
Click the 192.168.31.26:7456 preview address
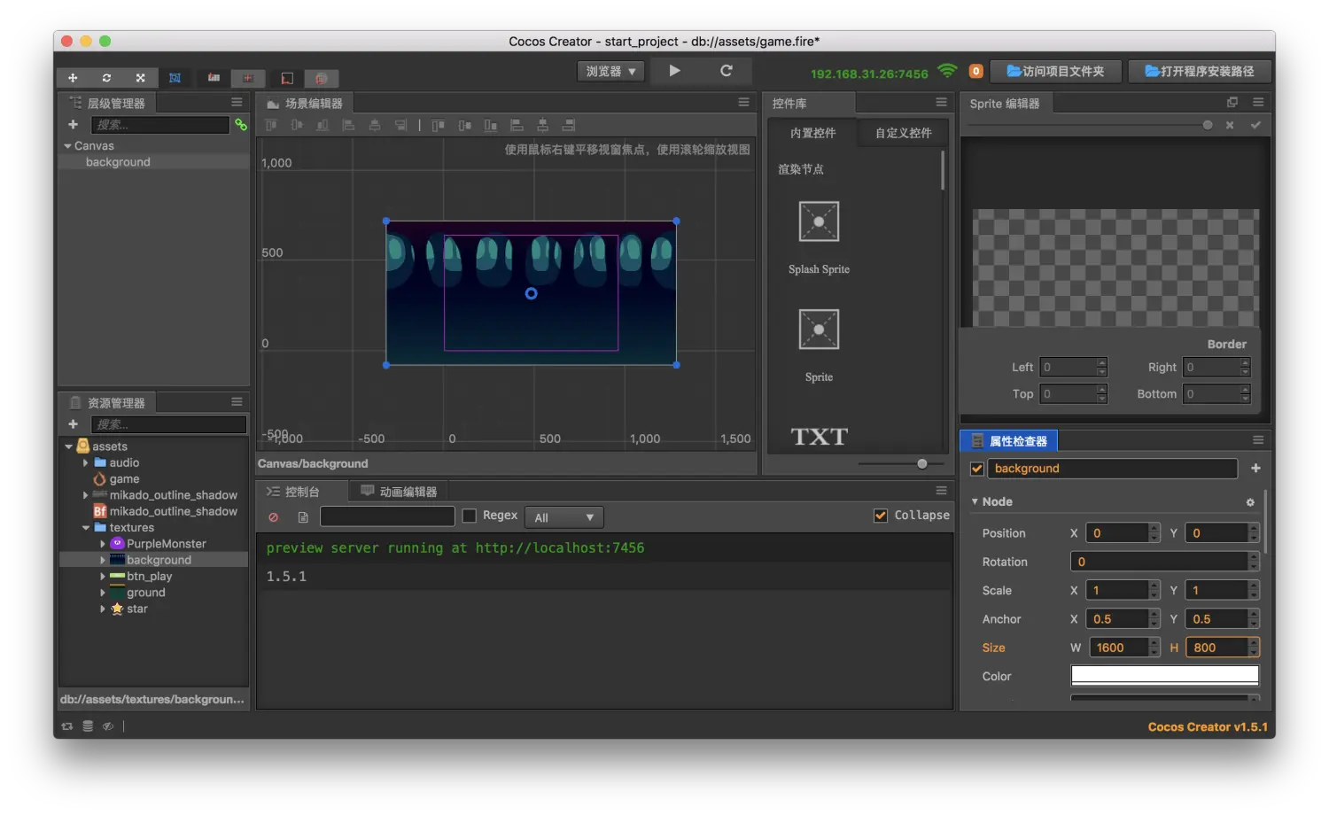[869, 74]
